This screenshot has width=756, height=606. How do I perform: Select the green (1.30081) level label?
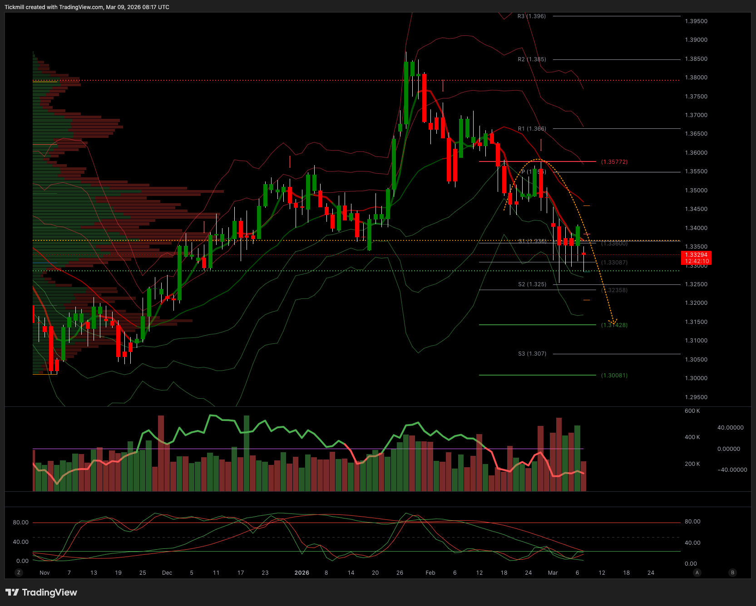(x=614, y=376)
